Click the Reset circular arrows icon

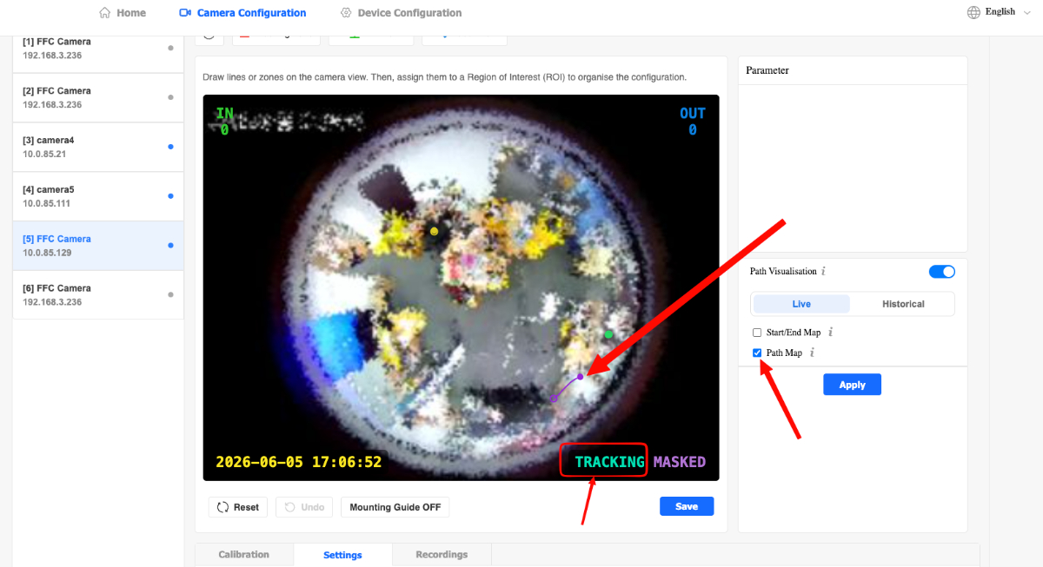coord(223,507)
